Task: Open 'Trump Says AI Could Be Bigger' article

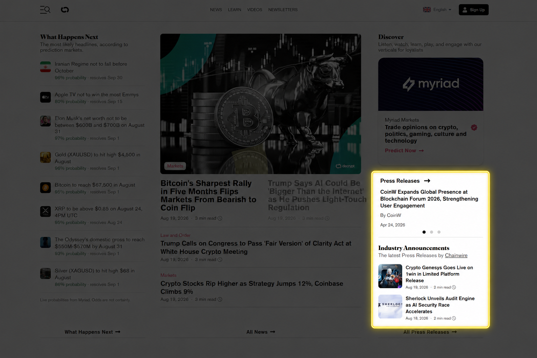Action: 317,195
